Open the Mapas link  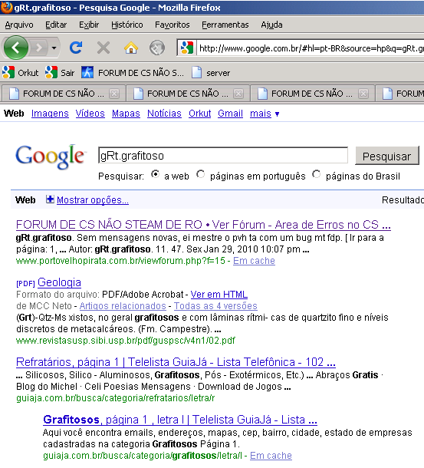[x=126, y=114]
